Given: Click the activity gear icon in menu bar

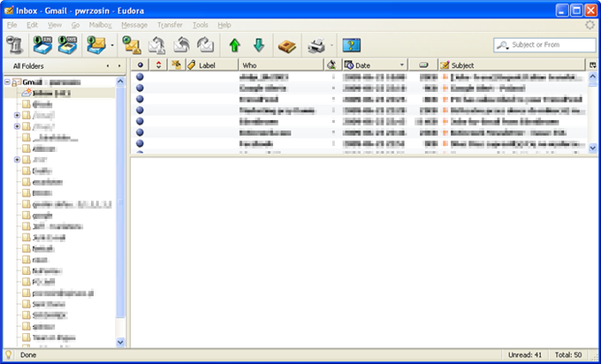Looking at the screenshot, I should tap(590, 25).
